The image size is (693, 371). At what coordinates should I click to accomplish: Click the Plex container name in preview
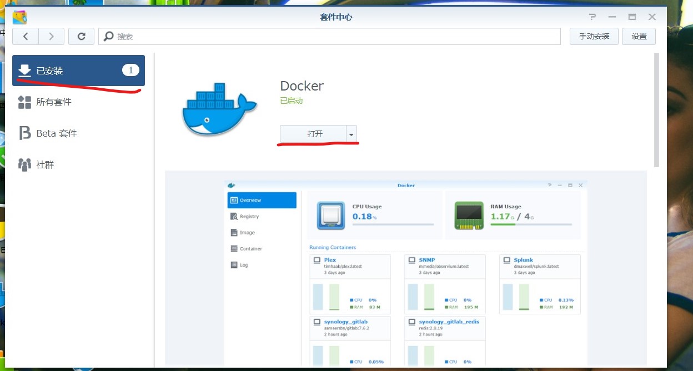[330, 260]
